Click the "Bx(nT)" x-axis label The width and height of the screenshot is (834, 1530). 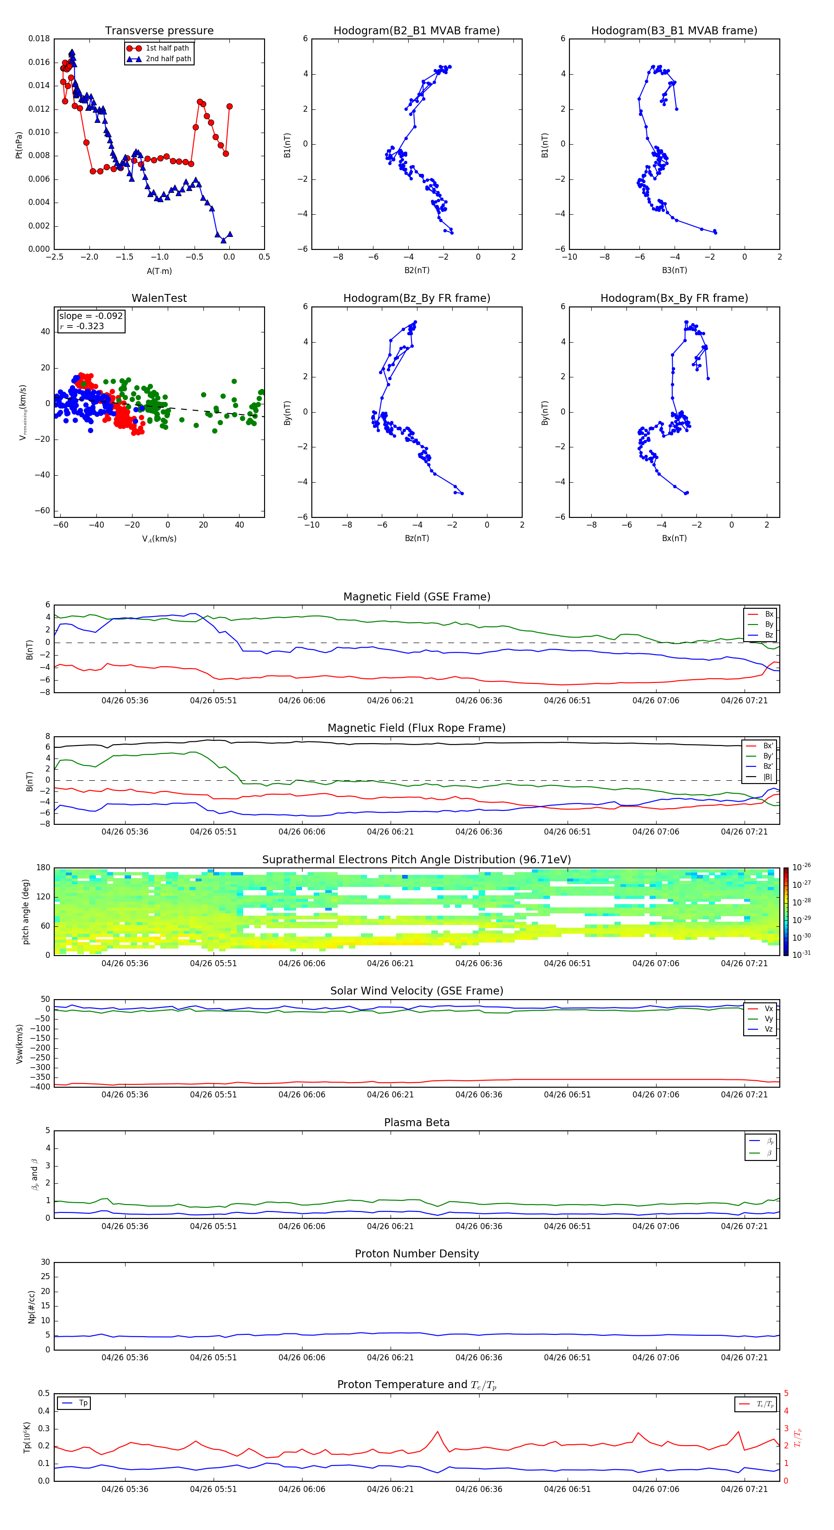pos(674,538)
